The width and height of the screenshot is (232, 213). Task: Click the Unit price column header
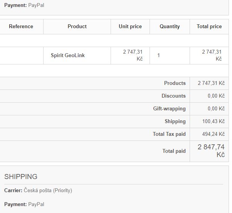pyautogui.click(x=130, y=27)
